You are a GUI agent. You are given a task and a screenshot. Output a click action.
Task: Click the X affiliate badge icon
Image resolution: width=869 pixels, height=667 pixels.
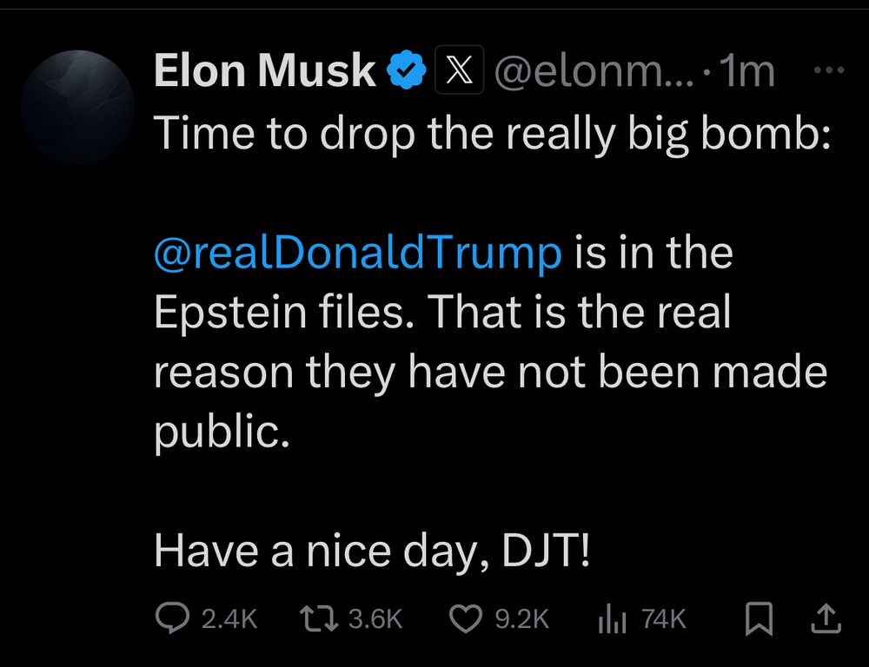click(x=460, y=69)
